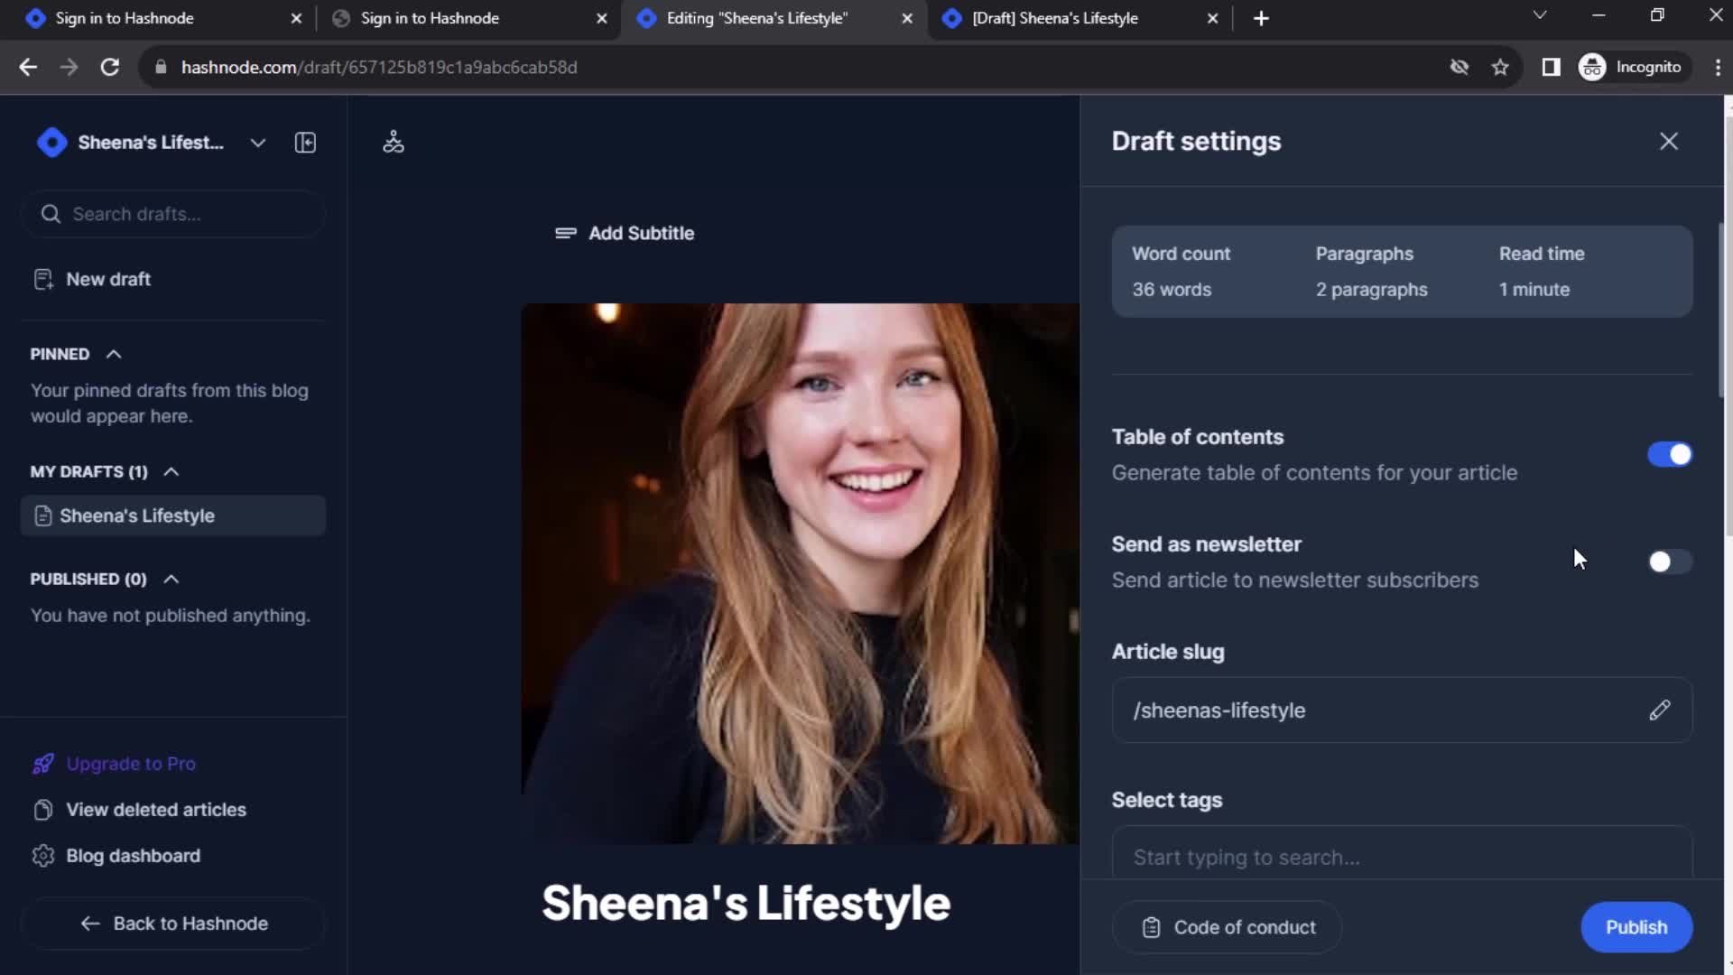Open the tab search dropdown arrow
1733x975 pixels.
[x=1540, y=15]
